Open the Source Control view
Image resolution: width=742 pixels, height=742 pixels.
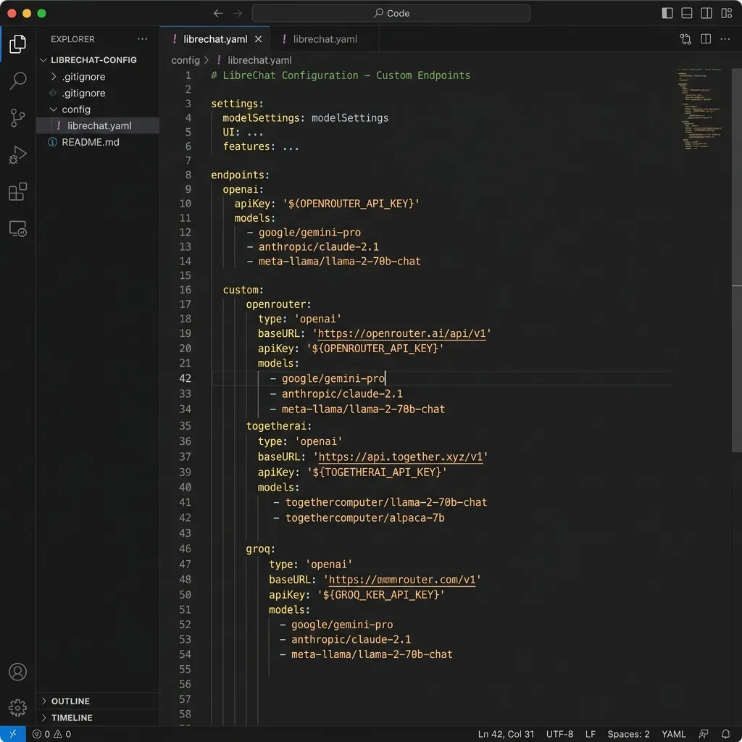(17, 118)
